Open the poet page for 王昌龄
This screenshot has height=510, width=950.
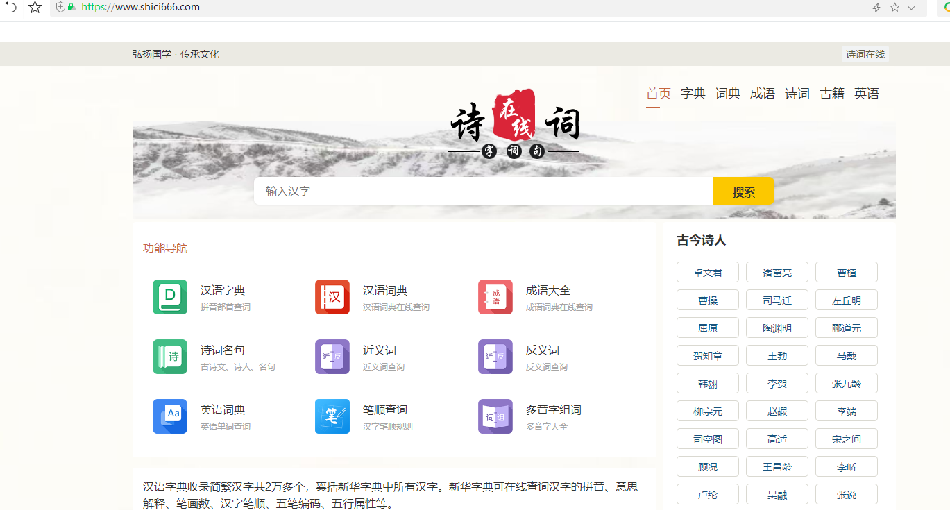coord(777,466)
